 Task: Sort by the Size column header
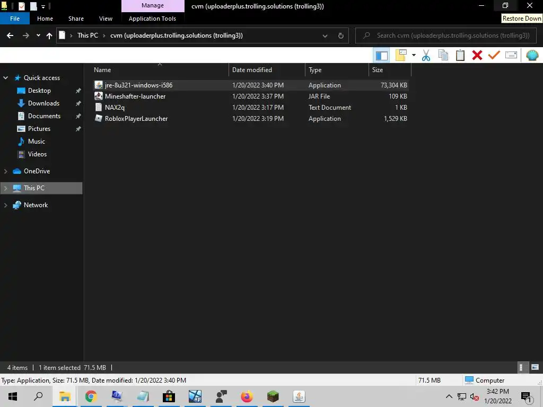tap(390, 70)
